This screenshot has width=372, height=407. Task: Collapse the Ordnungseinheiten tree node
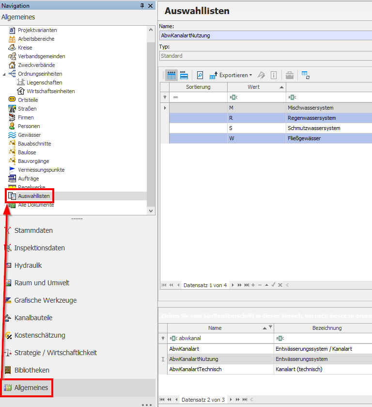pyautogui.click(x=4, y=74)
